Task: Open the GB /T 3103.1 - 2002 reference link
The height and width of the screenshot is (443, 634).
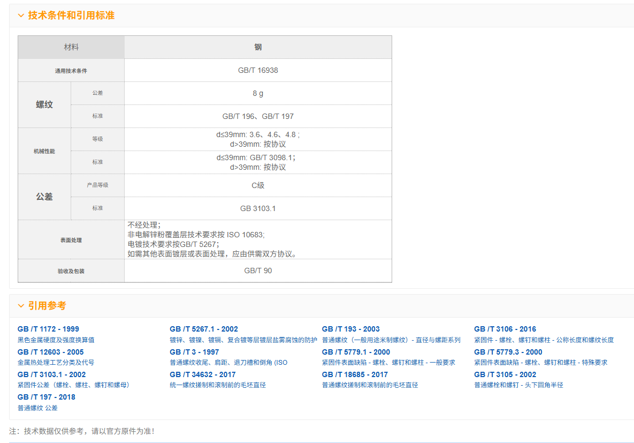Action: [51, 374]
